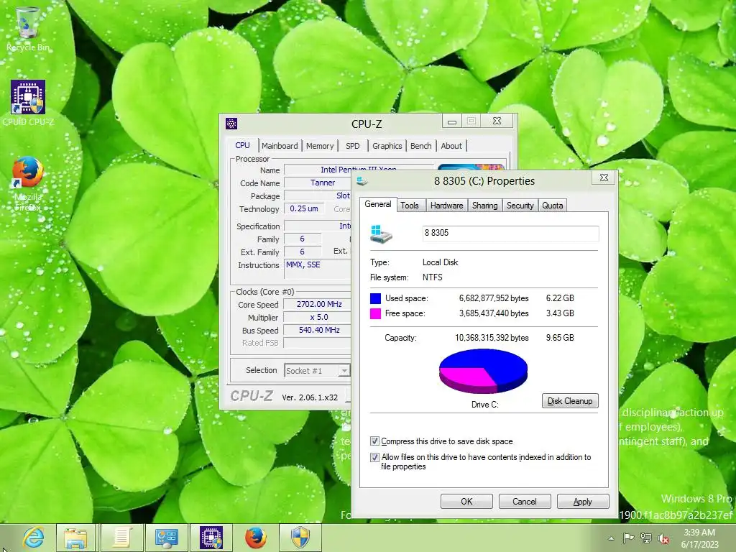Open File Explorer from taskbar
The height and width of the screenshot is (552, 736).
[75, 538]
